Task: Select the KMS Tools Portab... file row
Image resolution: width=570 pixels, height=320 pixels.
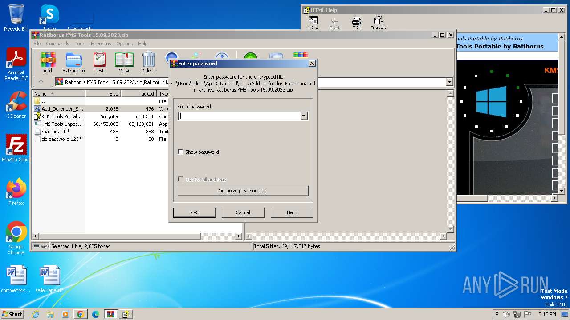Action: 101,116
